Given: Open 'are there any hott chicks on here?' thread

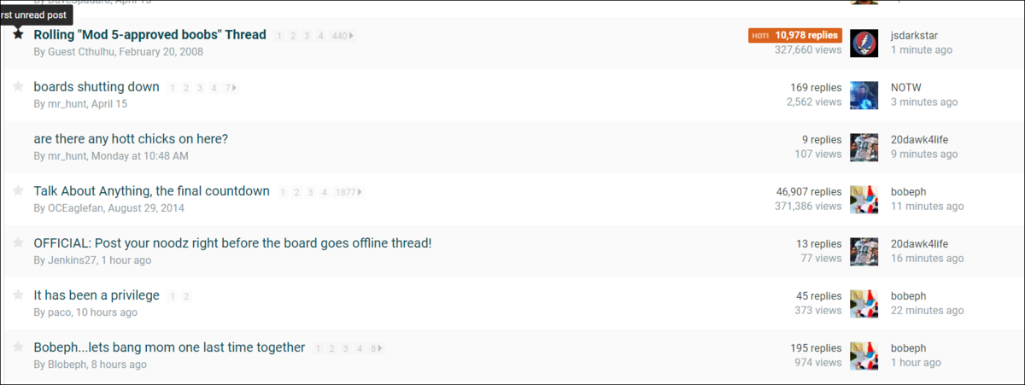Looking at the screenshot, I should (131, 138).
